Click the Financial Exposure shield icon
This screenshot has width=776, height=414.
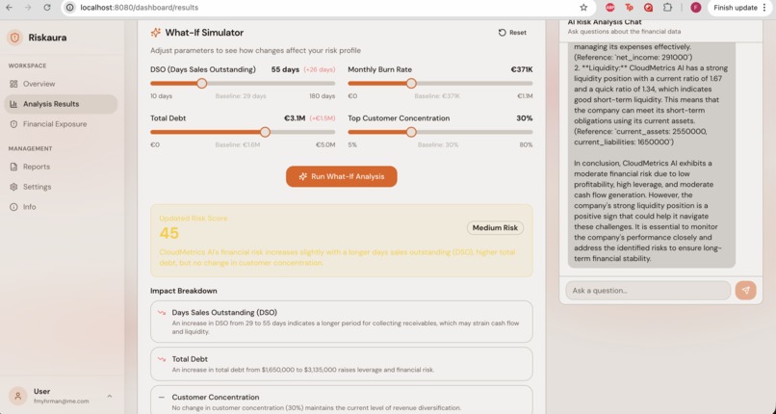click(x=13, y=124)
